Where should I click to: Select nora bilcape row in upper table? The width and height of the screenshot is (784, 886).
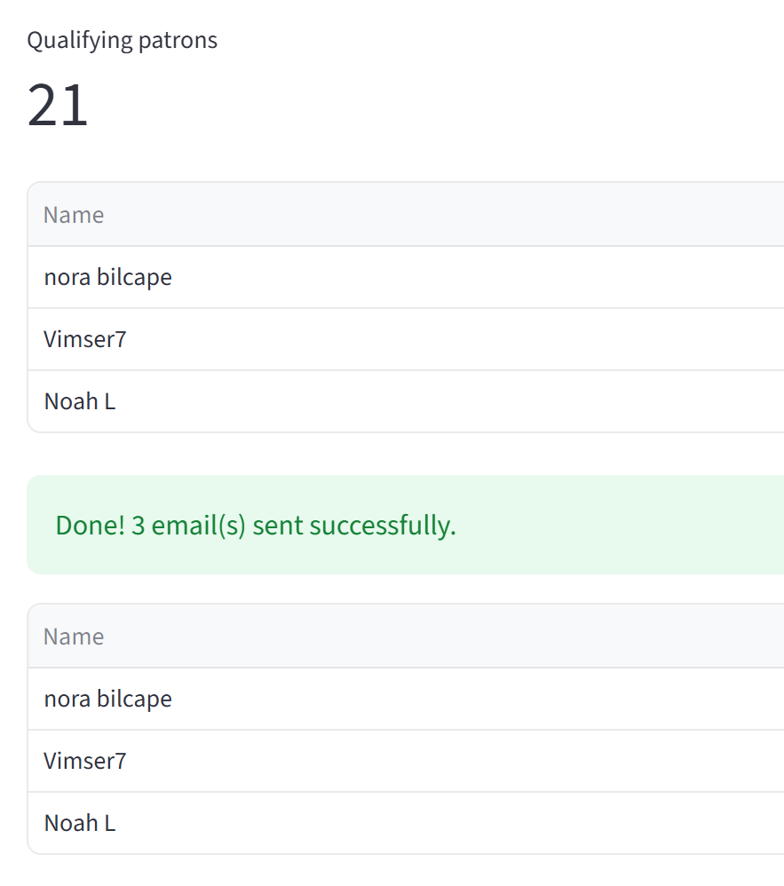pos(406,278)
